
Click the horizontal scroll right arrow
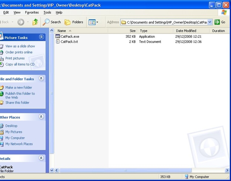[227, 170]
